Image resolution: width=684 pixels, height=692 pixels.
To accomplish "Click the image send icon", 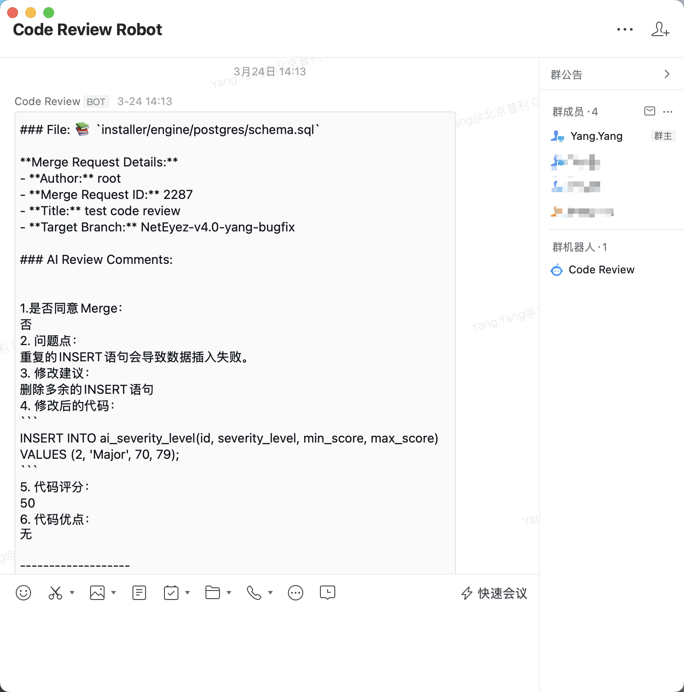I will coord(97,592).
